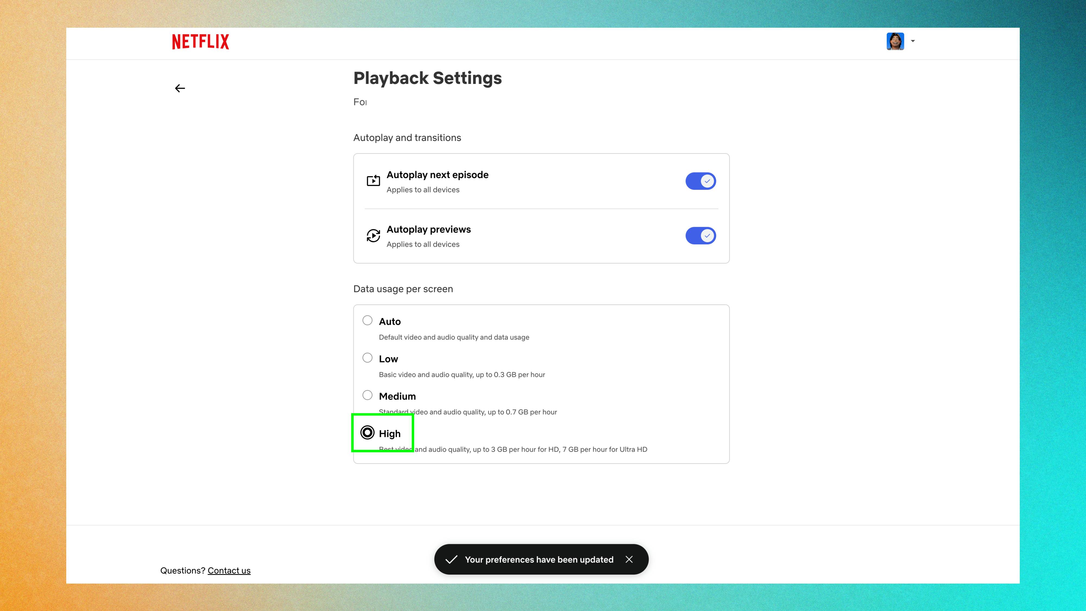
Task: Select the High data usage radio button
Action: point(367,433)
